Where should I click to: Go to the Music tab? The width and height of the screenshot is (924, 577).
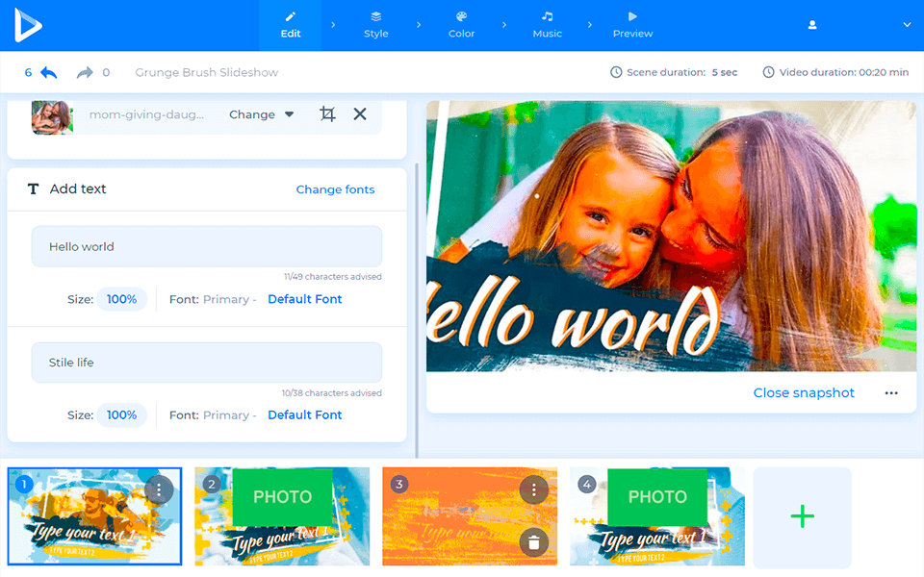point(547,25)
